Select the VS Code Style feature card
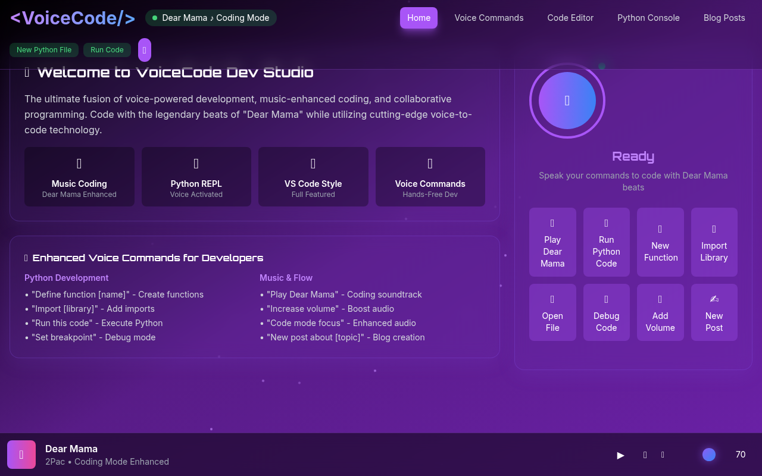Screen dimensions: 762x476 313,177
